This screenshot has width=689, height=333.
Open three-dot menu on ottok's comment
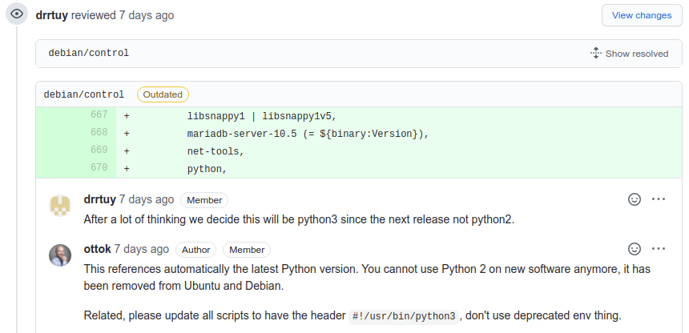[x=659, y=249]
